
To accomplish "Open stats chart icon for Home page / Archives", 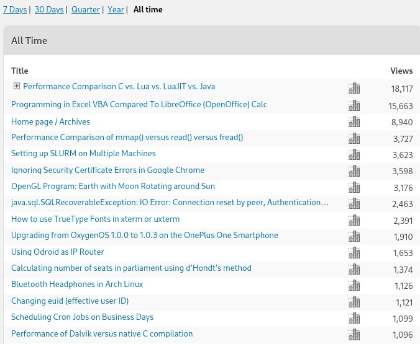I will (354, 122).
